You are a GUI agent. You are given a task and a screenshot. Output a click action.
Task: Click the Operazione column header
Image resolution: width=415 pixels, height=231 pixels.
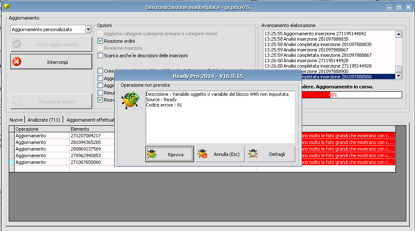point(42,129)
